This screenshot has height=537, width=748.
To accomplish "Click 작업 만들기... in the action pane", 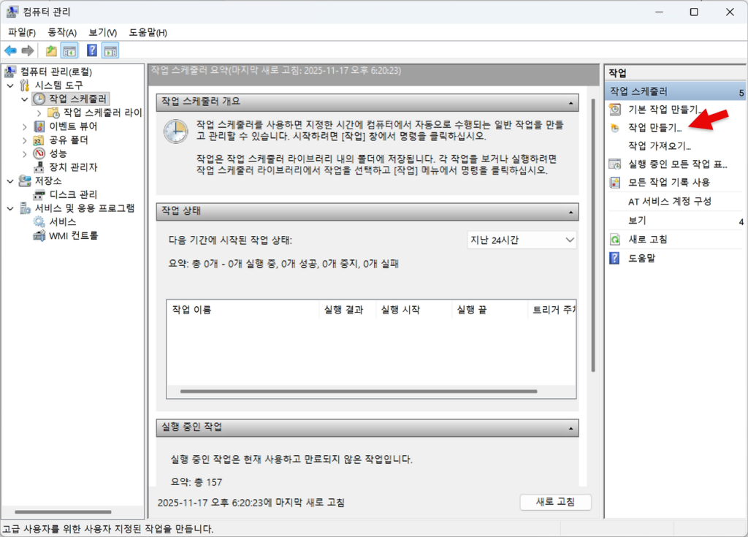I will (654, 127).
